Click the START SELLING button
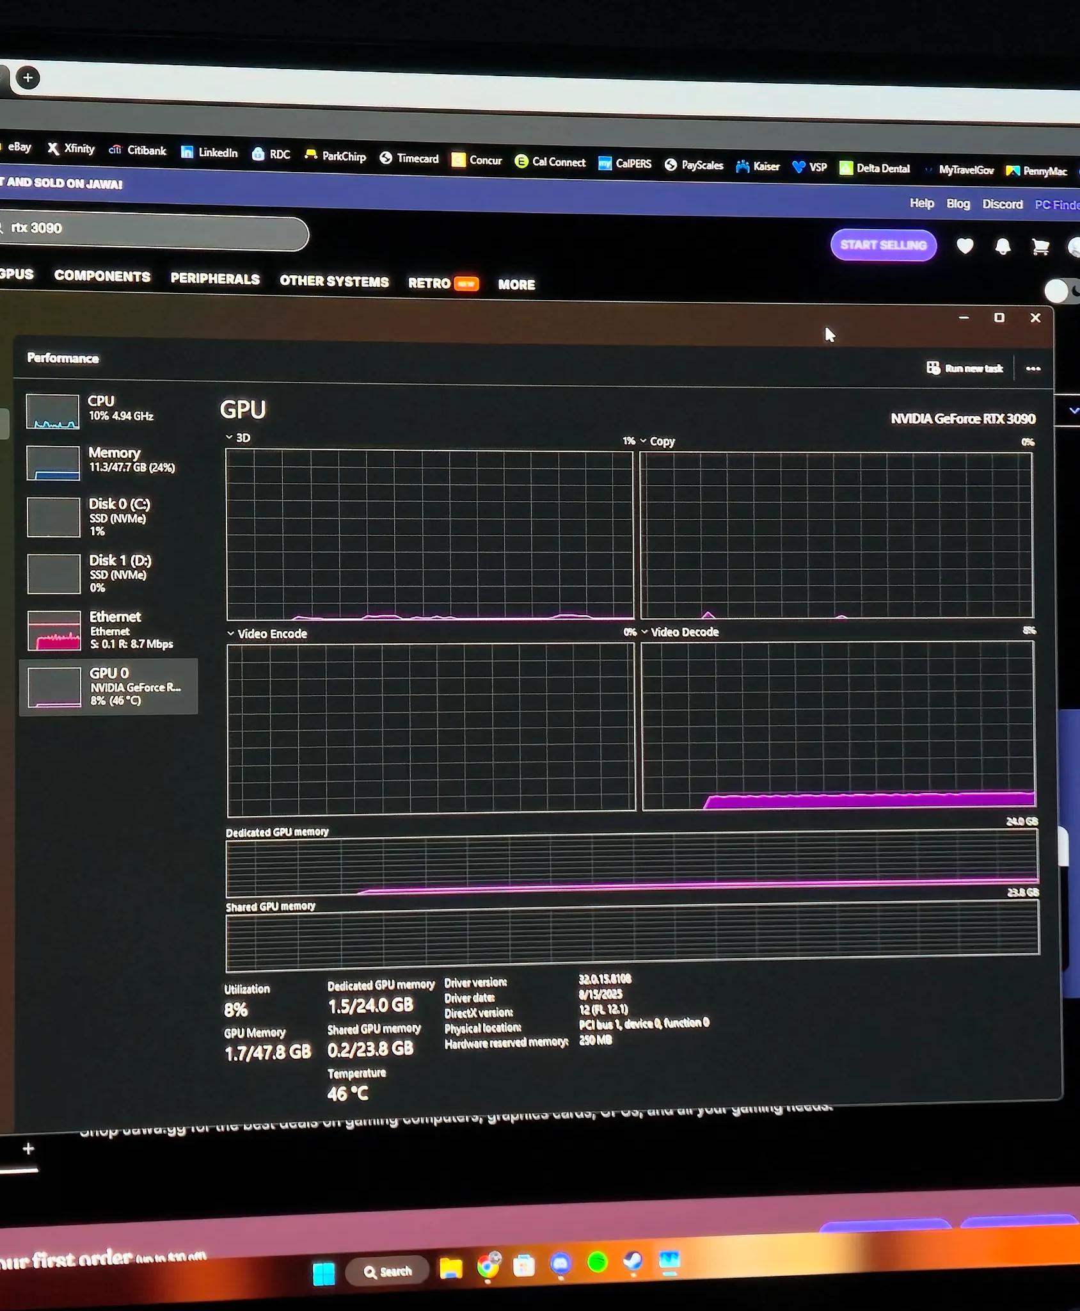 tap(884, 245)
